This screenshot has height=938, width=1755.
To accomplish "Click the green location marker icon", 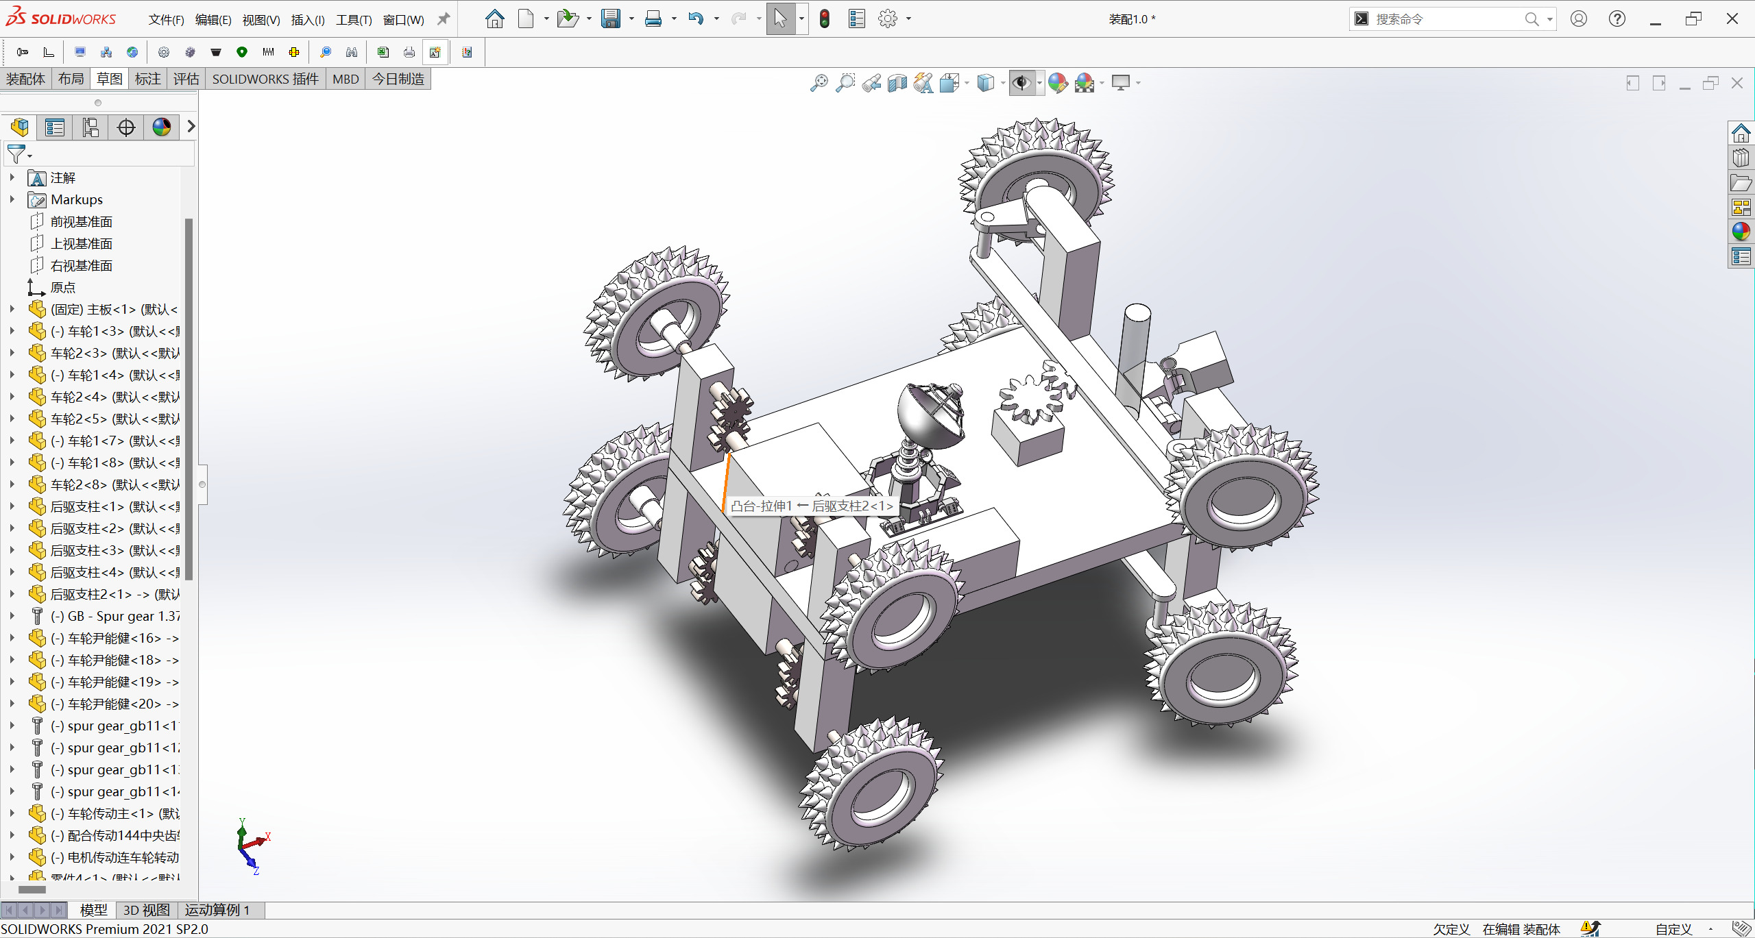I will (x=242, y=52).
